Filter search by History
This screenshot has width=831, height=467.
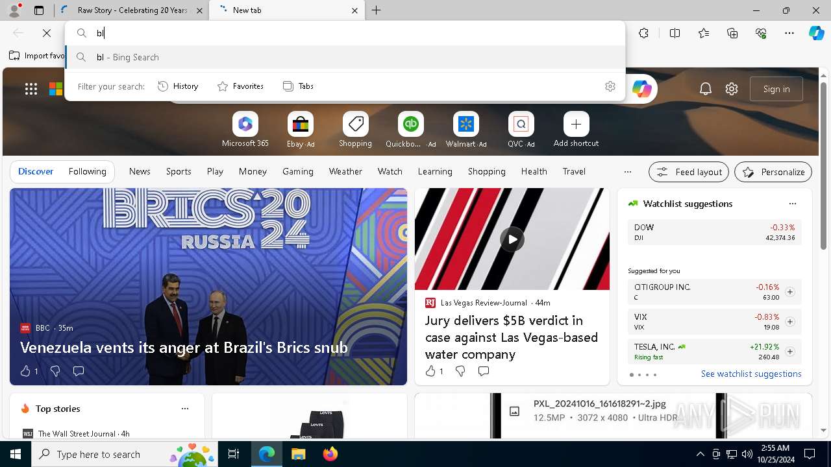coord(178,86)
